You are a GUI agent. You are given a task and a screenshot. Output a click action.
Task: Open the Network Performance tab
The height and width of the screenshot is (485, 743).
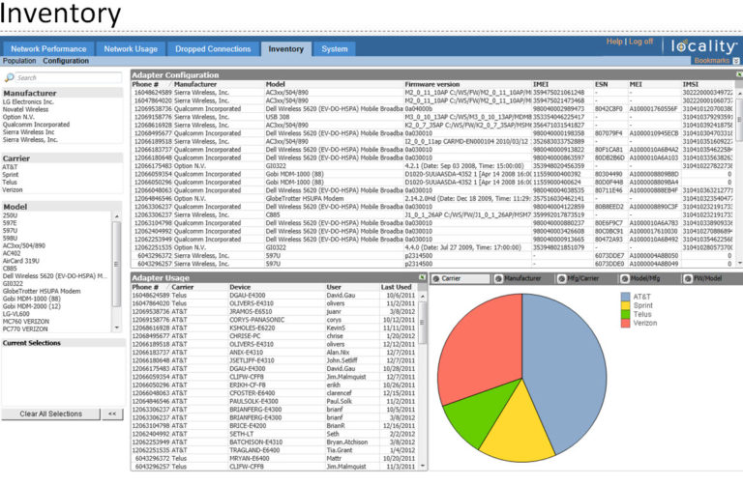[x=48, y=48]
